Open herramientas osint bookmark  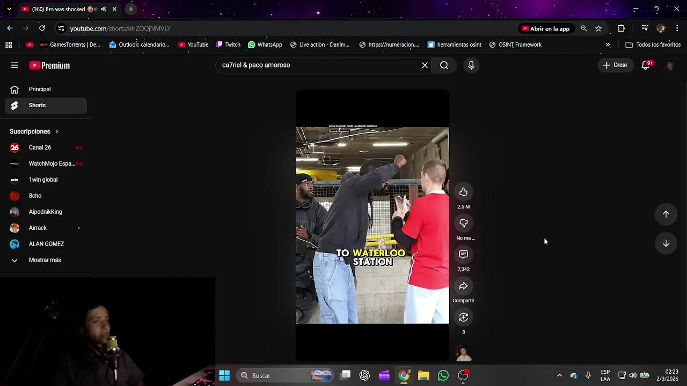454,45
